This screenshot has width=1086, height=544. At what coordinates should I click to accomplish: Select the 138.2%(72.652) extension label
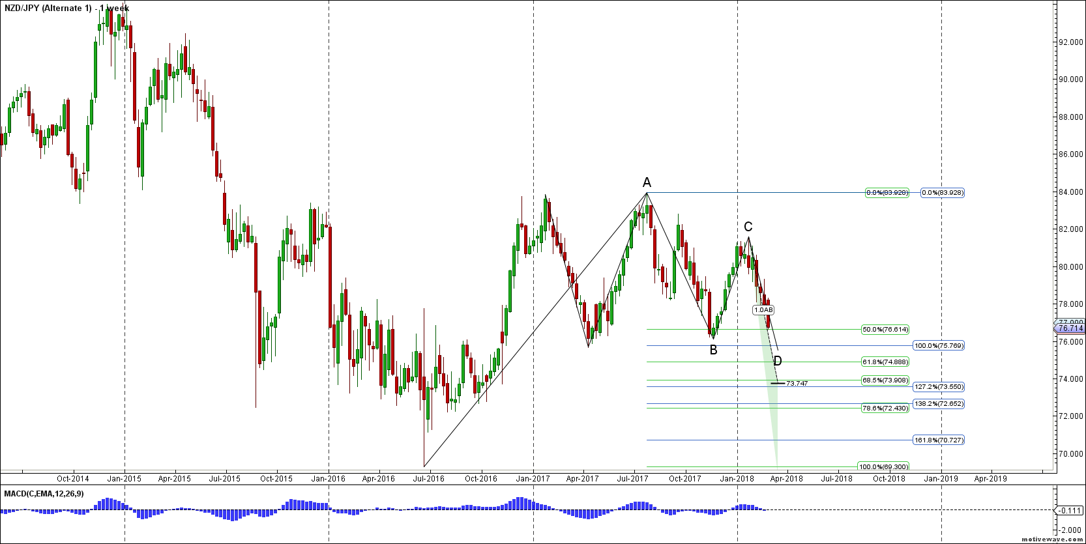(938, 404)
